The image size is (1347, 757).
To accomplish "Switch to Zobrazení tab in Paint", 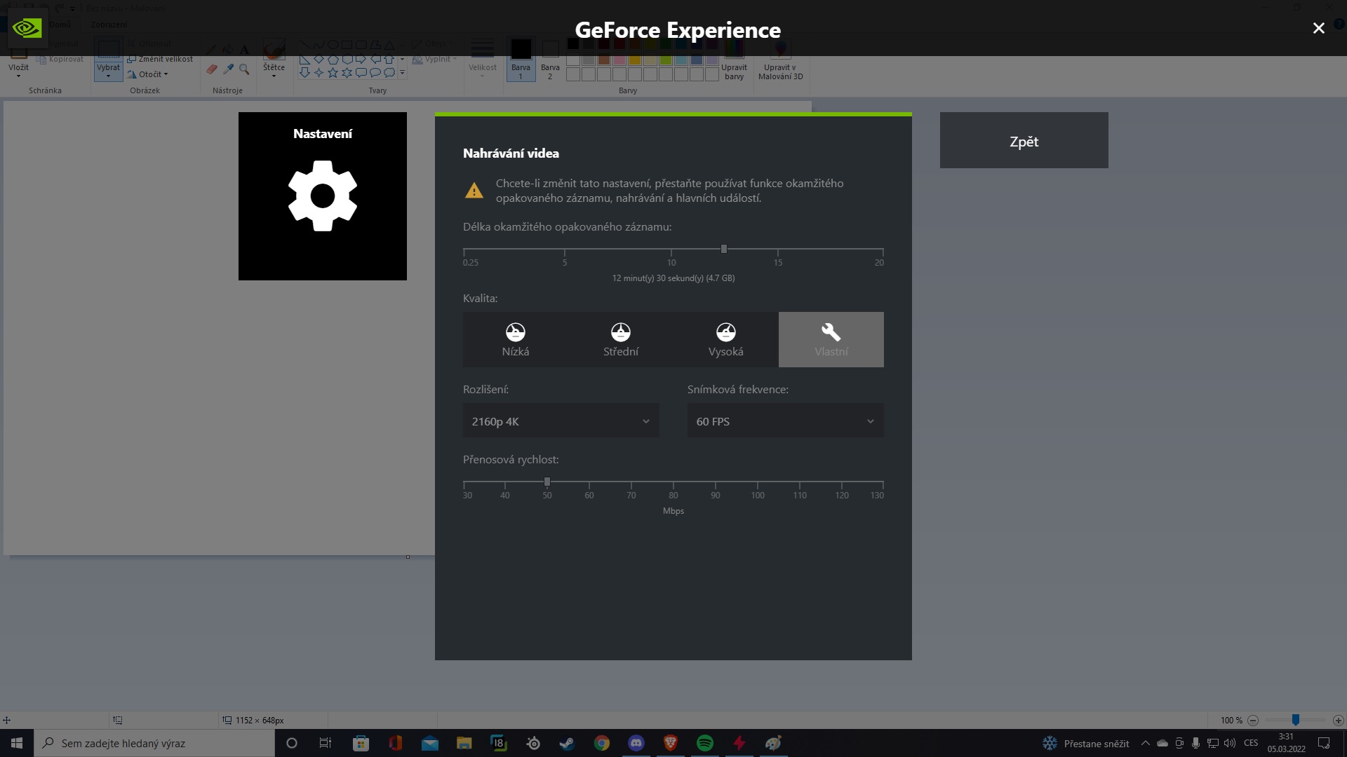I will click(109, 25).
